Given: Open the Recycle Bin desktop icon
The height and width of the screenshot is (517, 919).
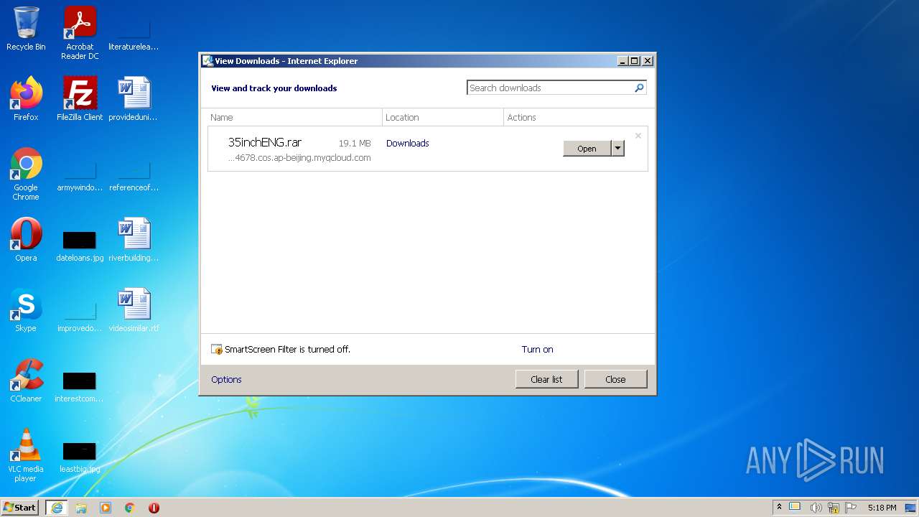Looking at the screenshot, I should pyautogui.click(x=26, y=29).
